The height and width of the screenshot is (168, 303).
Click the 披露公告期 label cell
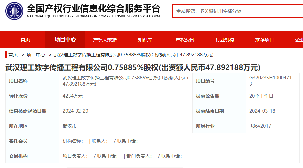(x=219, y=96)
